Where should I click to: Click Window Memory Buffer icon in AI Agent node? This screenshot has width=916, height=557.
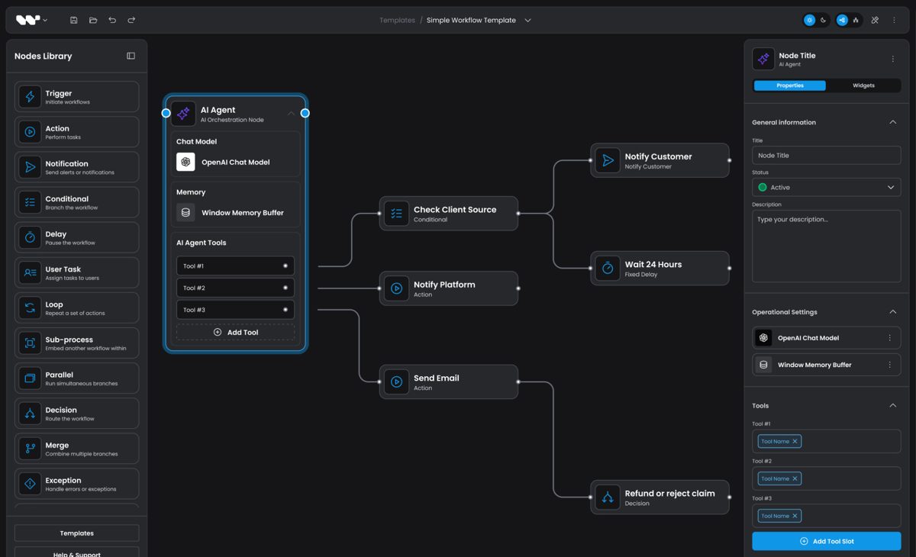click(x=185, y=213)
